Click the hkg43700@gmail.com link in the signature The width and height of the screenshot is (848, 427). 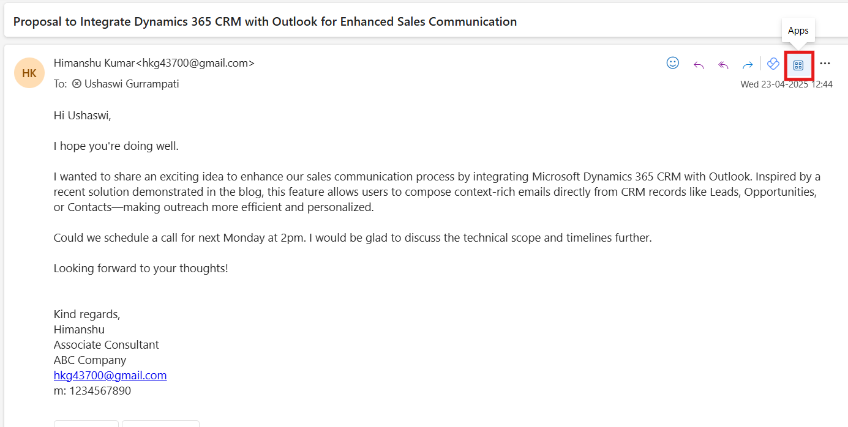110,375
